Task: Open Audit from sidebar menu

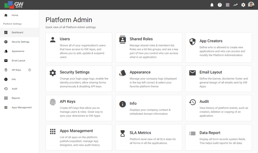Action: [14, 89]
